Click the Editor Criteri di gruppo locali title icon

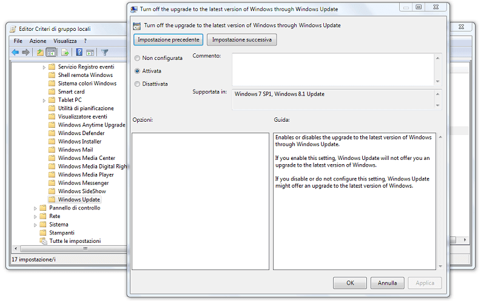13,29
